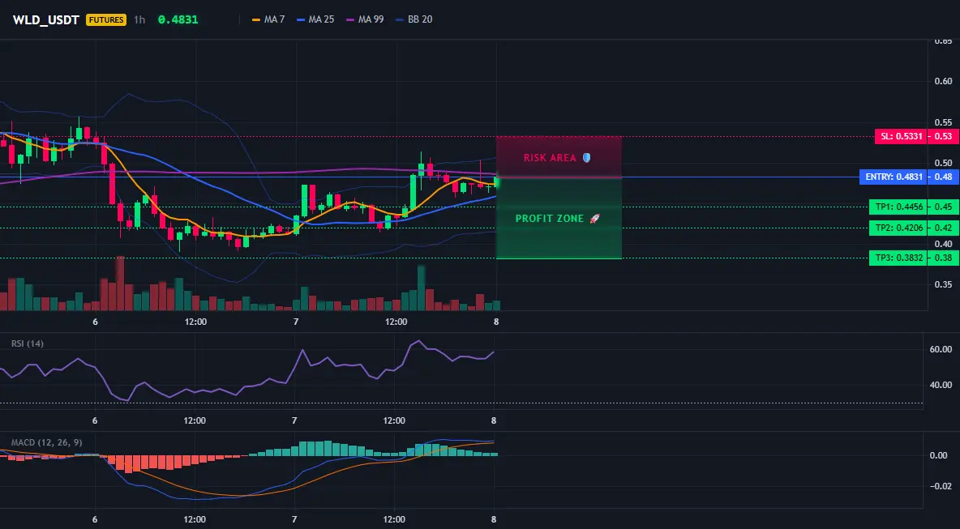The image size is (960, 529).
Task: Toggle the BB 20 legend item
Action: (414, 19)
